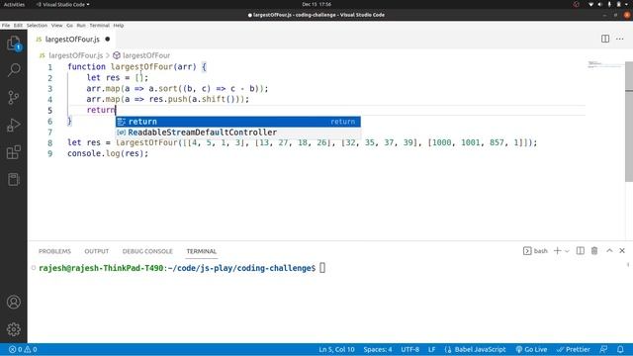This screenshot has width=633, height=356.
Task: Click the editor vertical scrollbar
Action: [629, 121]
